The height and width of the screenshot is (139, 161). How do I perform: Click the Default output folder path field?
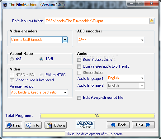tap(97, 21)
